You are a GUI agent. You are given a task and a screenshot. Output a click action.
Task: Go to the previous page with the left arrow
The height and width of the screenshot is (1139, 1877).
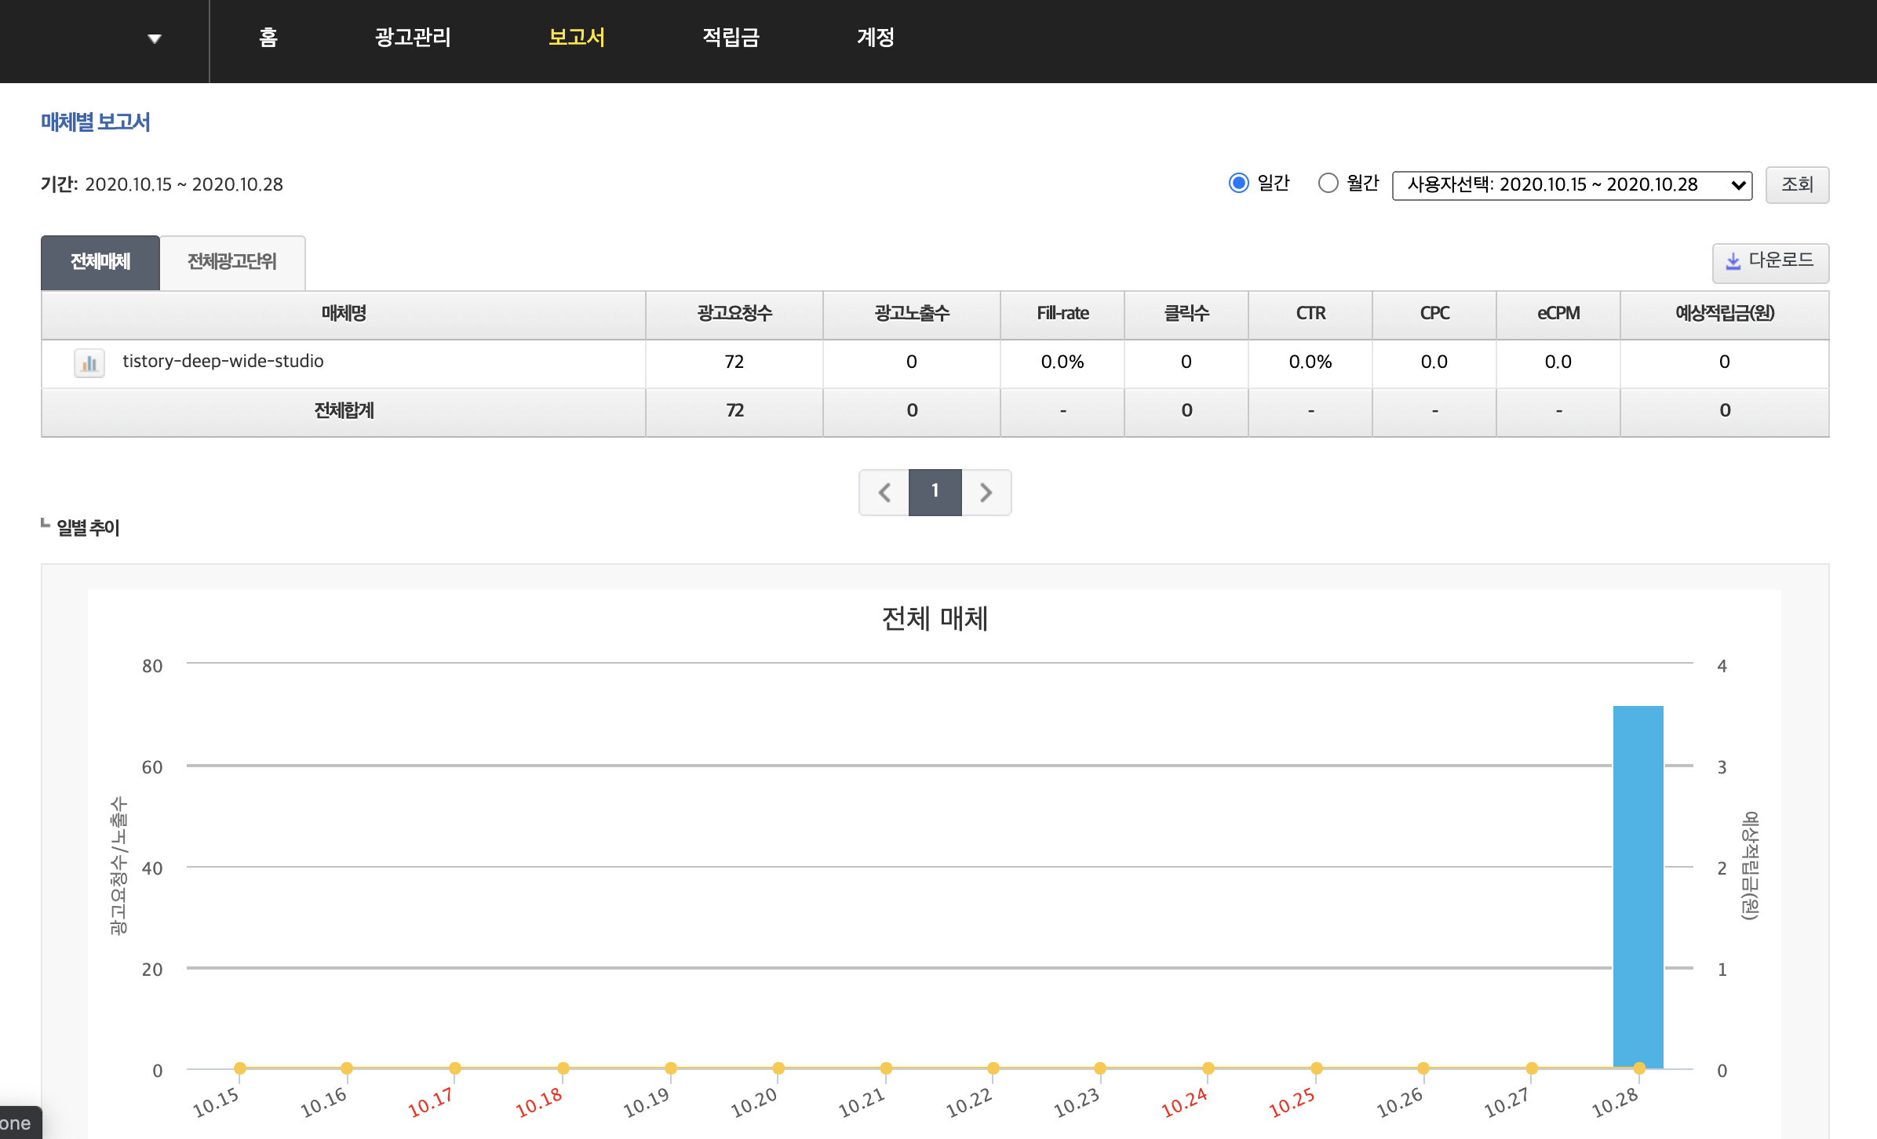[884, 493]
